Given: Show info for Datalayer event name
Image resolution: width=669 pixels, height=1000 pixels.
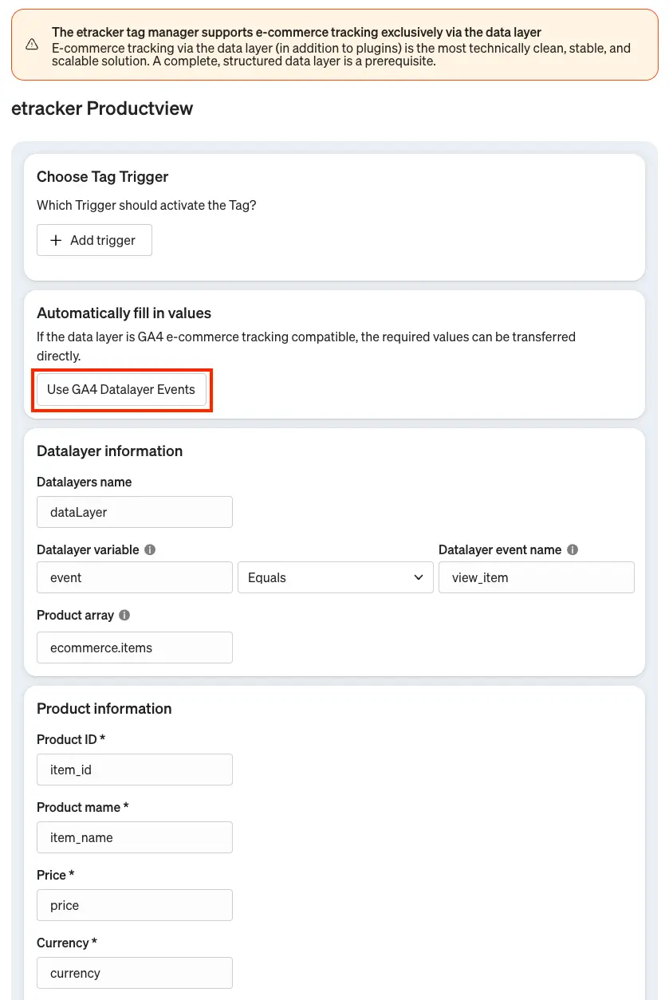Looking at the screenshot, I should point(573,550).
